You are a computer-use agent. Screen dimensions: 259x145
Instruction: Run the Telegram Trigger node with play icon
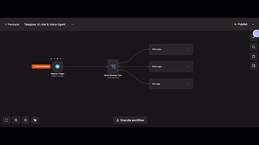[51, 59]
